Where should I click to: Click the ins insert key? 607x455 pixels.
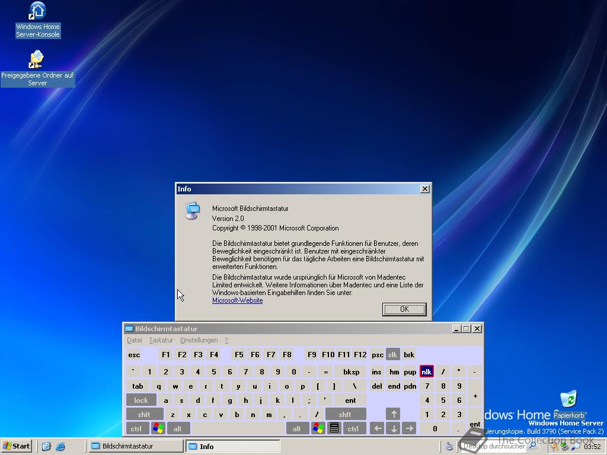(377, 371)
